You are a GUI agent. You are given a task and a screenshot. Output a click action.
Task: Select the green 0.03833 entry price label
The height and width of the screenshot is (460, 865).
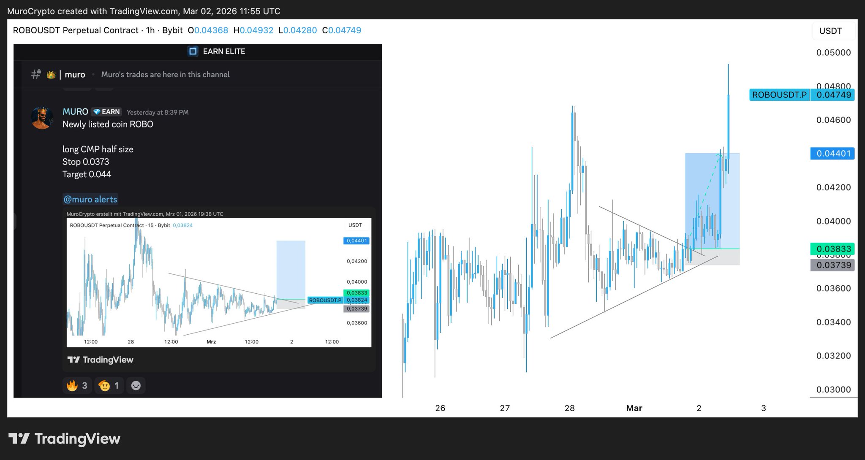[x=832, y=249]
